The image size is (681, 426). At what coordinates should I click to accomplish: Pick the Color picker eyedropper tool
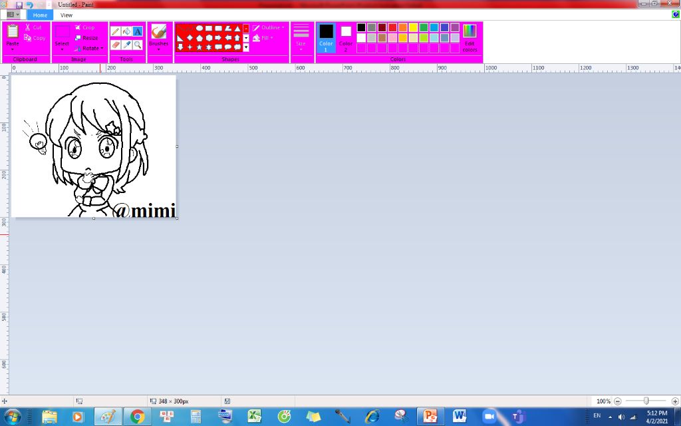click(x=126, y=45)
